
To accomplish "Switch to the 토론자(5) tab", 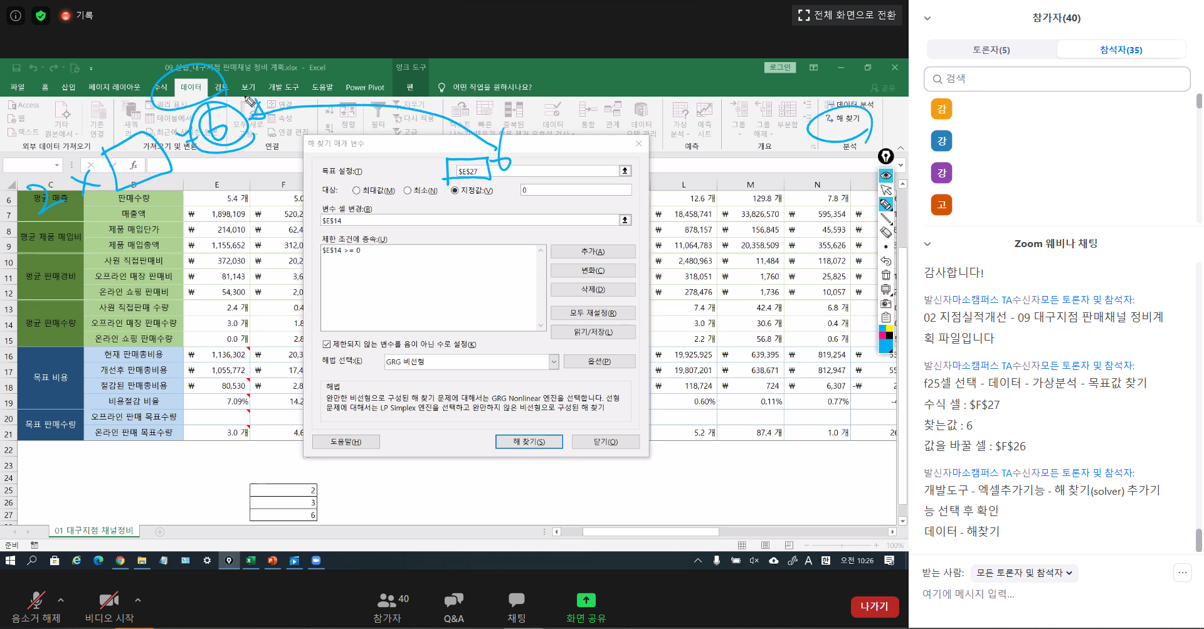I will pyautogui.click(x=991, y=50).
